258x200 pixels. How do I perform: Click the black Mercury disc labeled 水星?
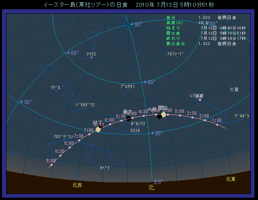click(160, 116)
